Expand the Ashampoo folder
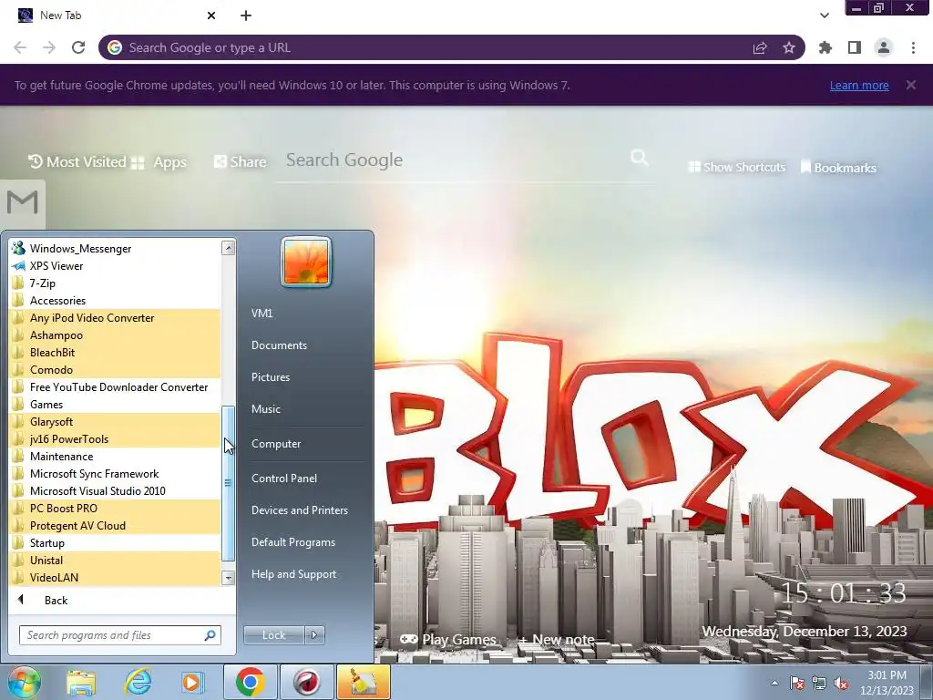The height and width of the screenshot is (700, 933). tap(115, 335)
